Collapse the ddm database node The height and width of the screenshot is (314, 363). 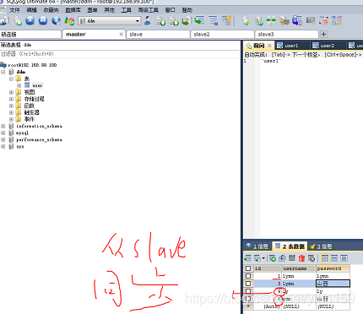pos(3,72)
